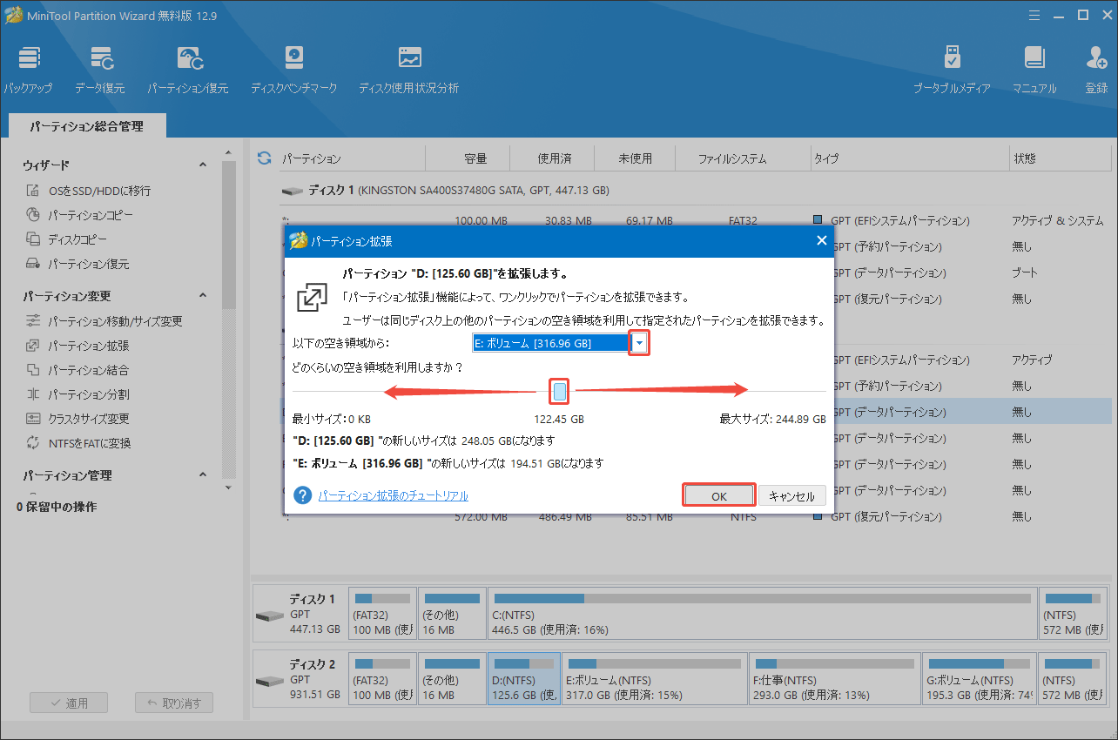Select C:(NTFS) 446.5 GB block on disk map
Image resolution: width=1118 pixels, height=740 pixels.
pyautogui.click(x=762, y=614)
